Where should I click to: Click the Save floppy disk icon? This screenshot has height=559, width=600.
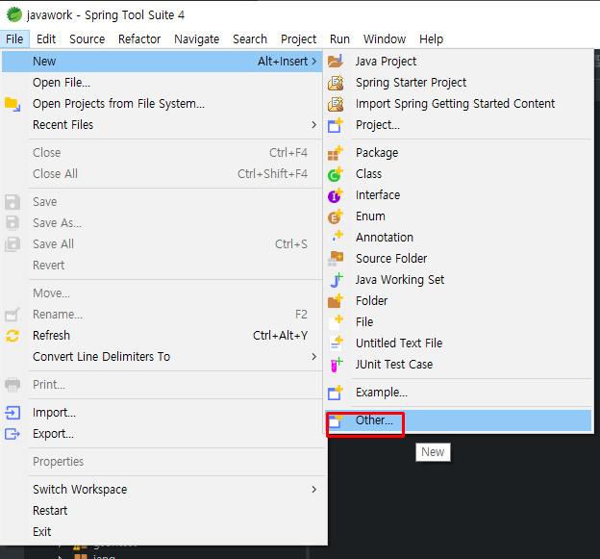pyautogui.click(x=12, y=202)
